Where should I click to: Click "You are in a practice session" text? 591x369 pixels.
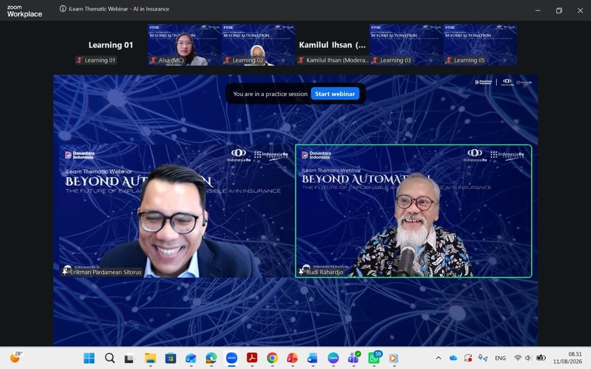click(x=270, y=94)
